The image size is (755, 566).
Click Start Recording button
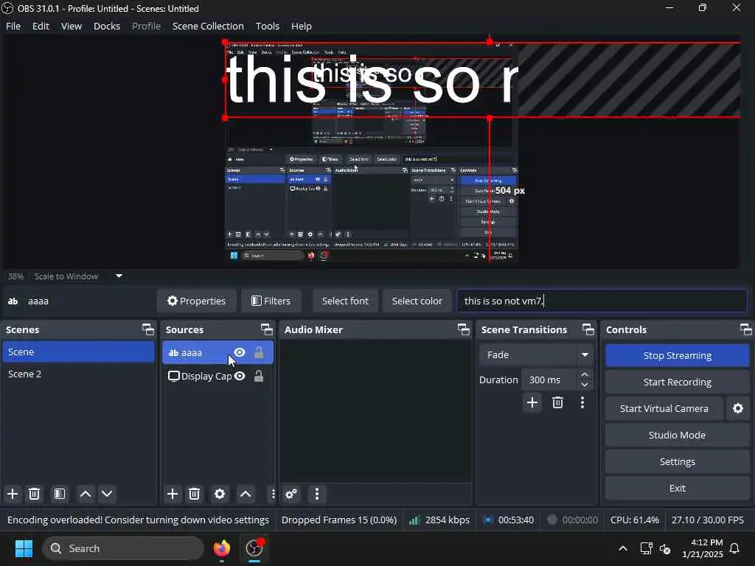pos(677,382)
